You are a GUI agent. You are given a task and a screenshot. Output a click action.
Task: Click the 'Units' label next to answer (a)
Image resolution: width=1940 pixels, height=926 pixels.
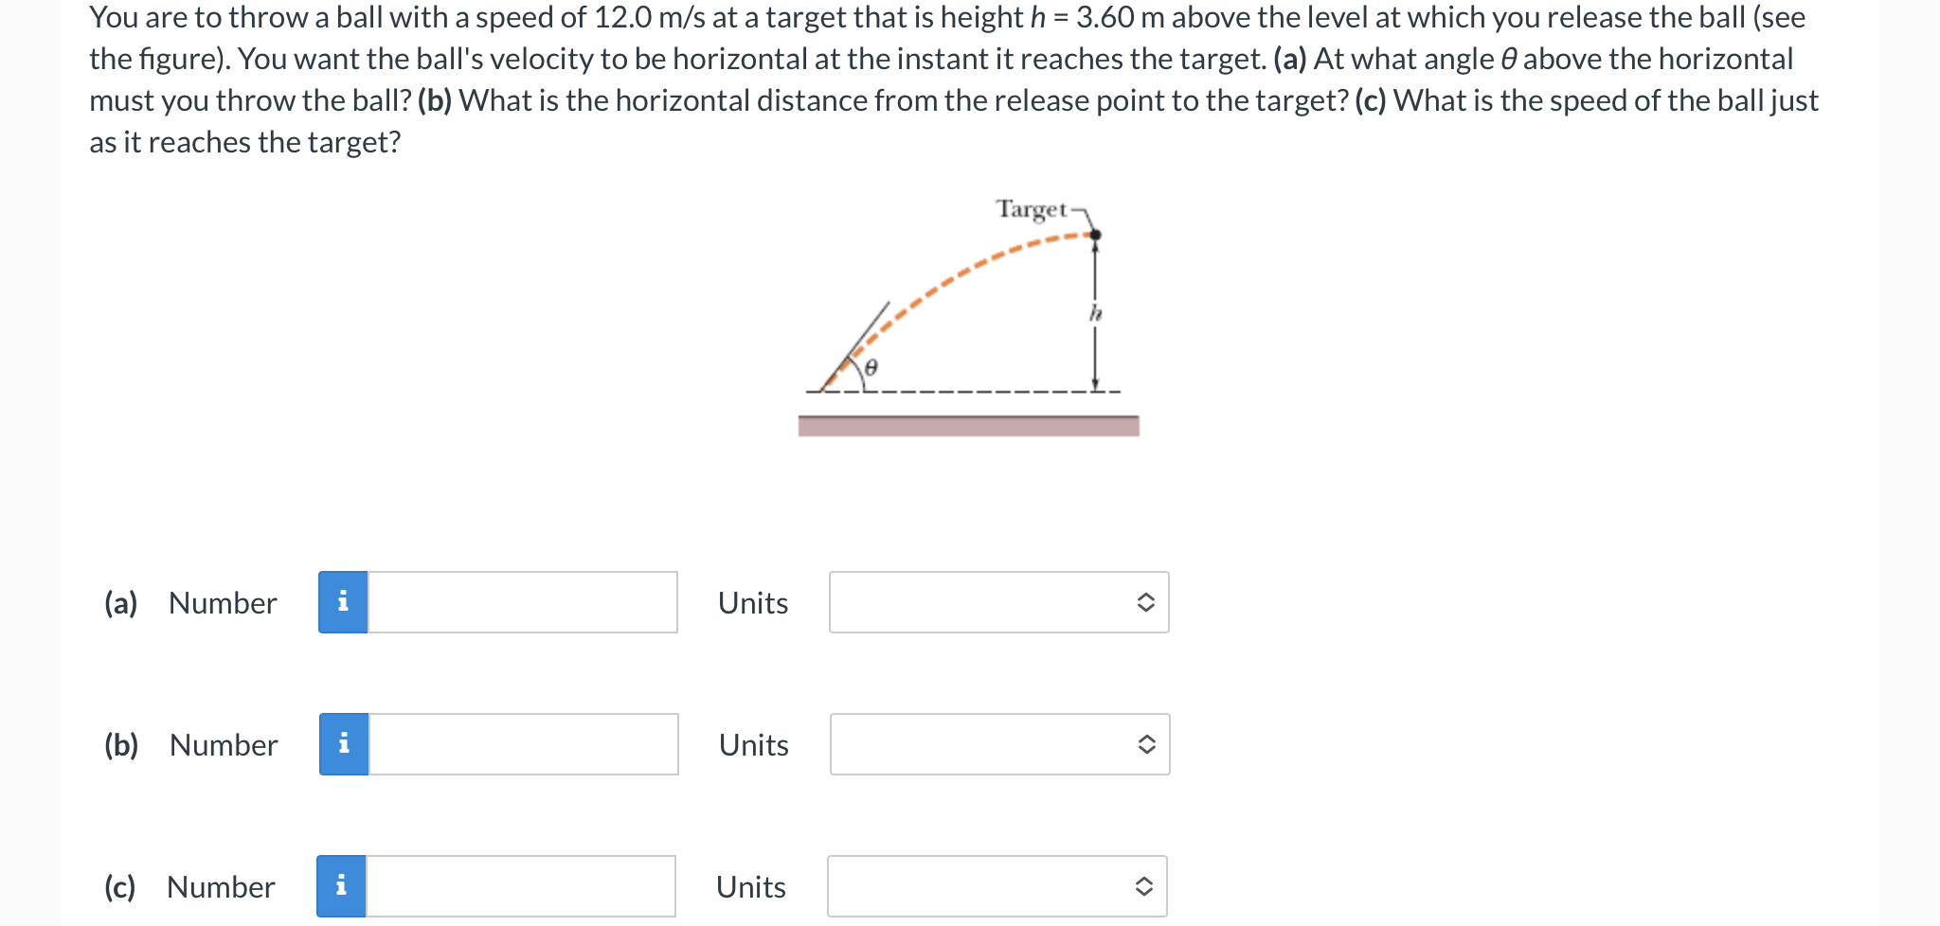point(752,602)
